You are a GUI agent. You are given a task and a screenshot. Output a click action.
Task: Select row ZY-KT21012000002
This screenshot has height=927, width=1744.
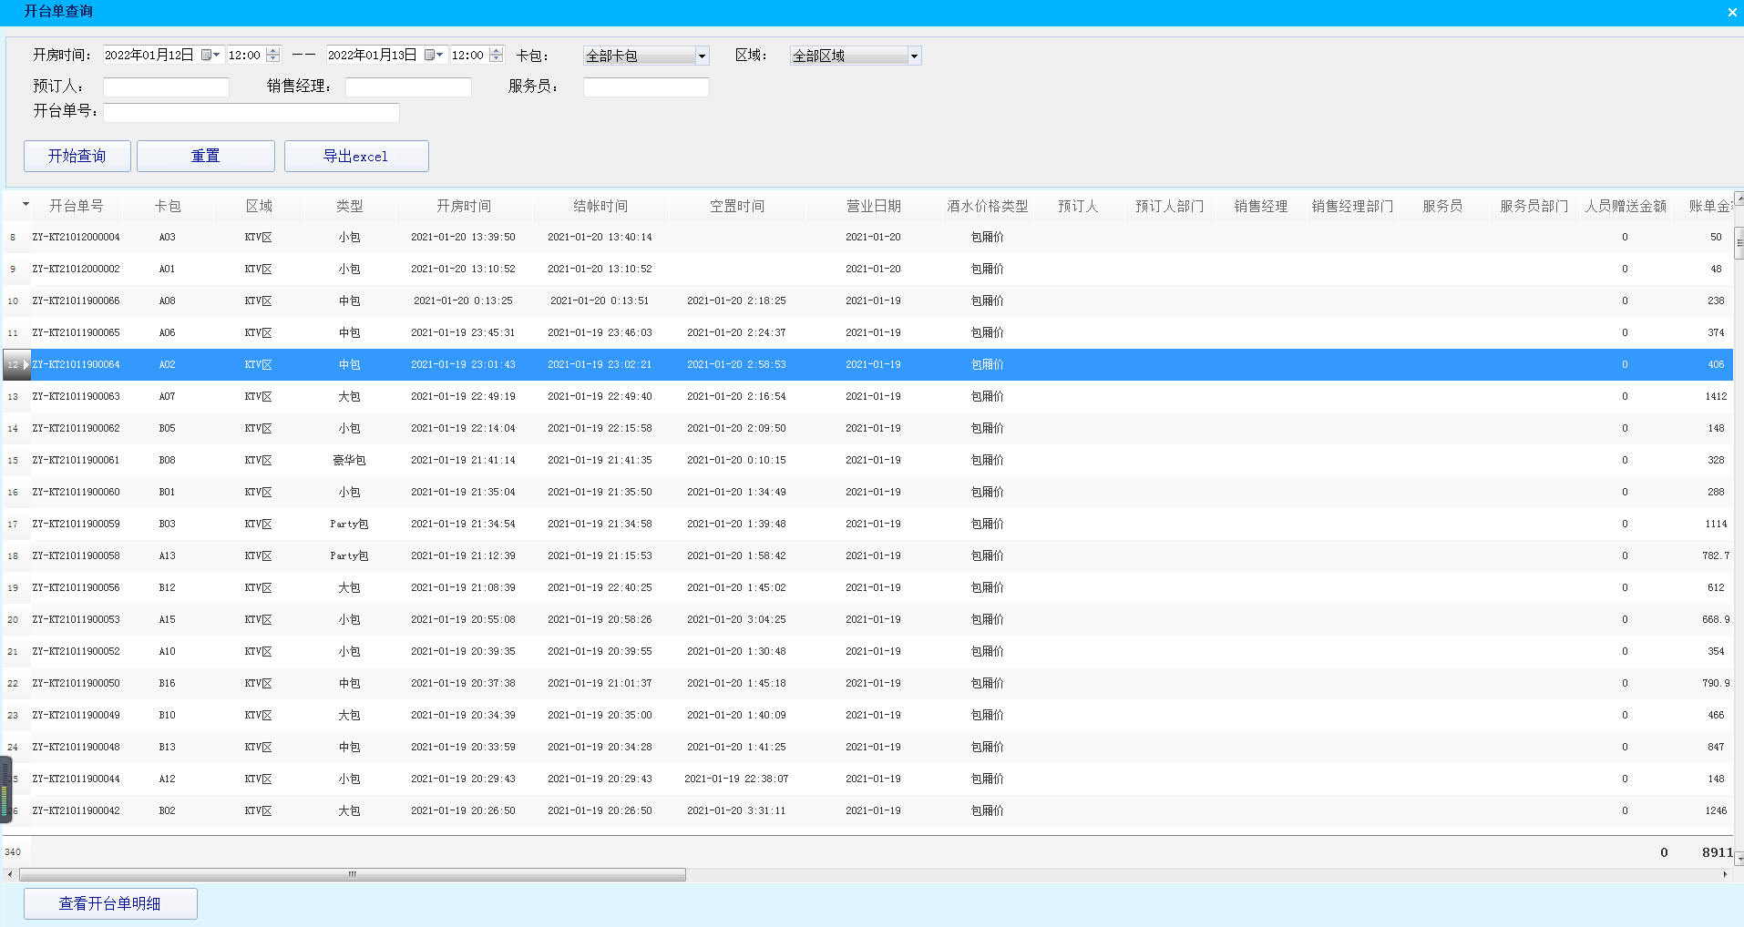coord(867,269)
